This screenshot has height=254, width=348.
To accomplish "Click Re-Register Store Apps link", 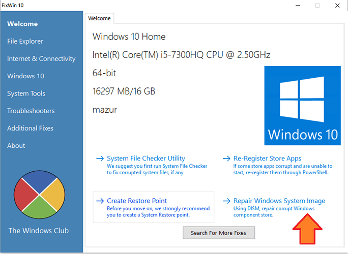I will tap(267, 158).
